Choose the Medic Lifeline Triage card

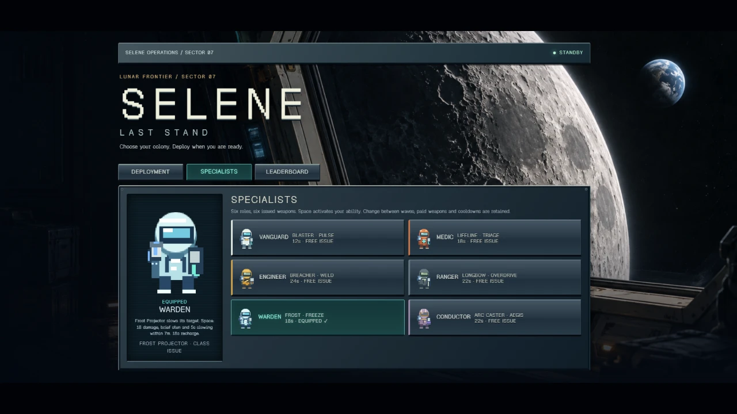point(495,237)
